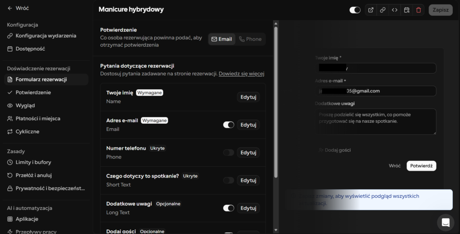Click the calendar icon beside Dostępność
The image size is (460, 234).
tap(10, 49)
